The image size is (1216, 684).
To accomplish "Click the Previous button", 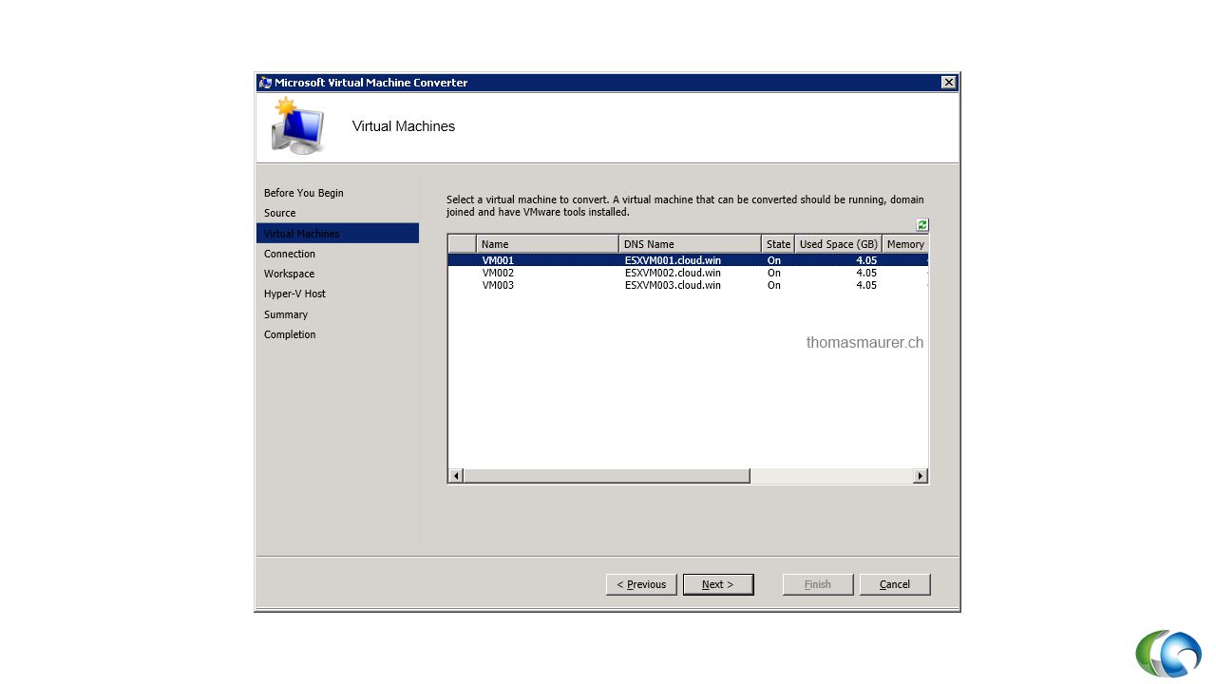I will (641, 584).
